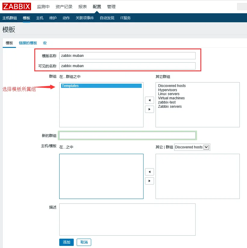Click left arrow button in 主机/模板 section
The width and height of the screenshot is (247, 248).
coord(150,172)
